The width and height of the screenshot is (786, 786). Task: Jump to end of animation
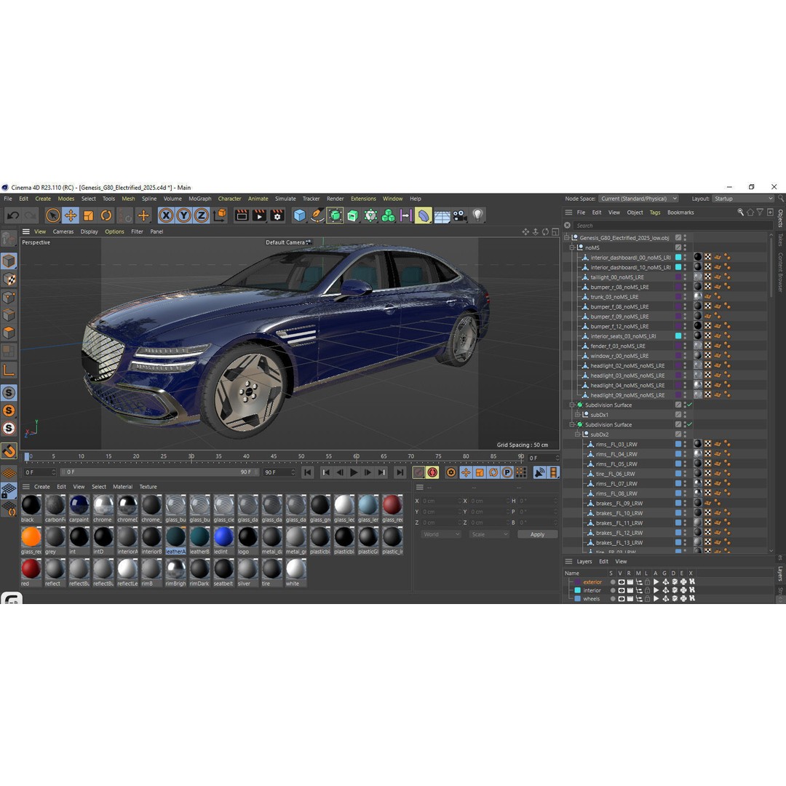click(x=400, y=472)
